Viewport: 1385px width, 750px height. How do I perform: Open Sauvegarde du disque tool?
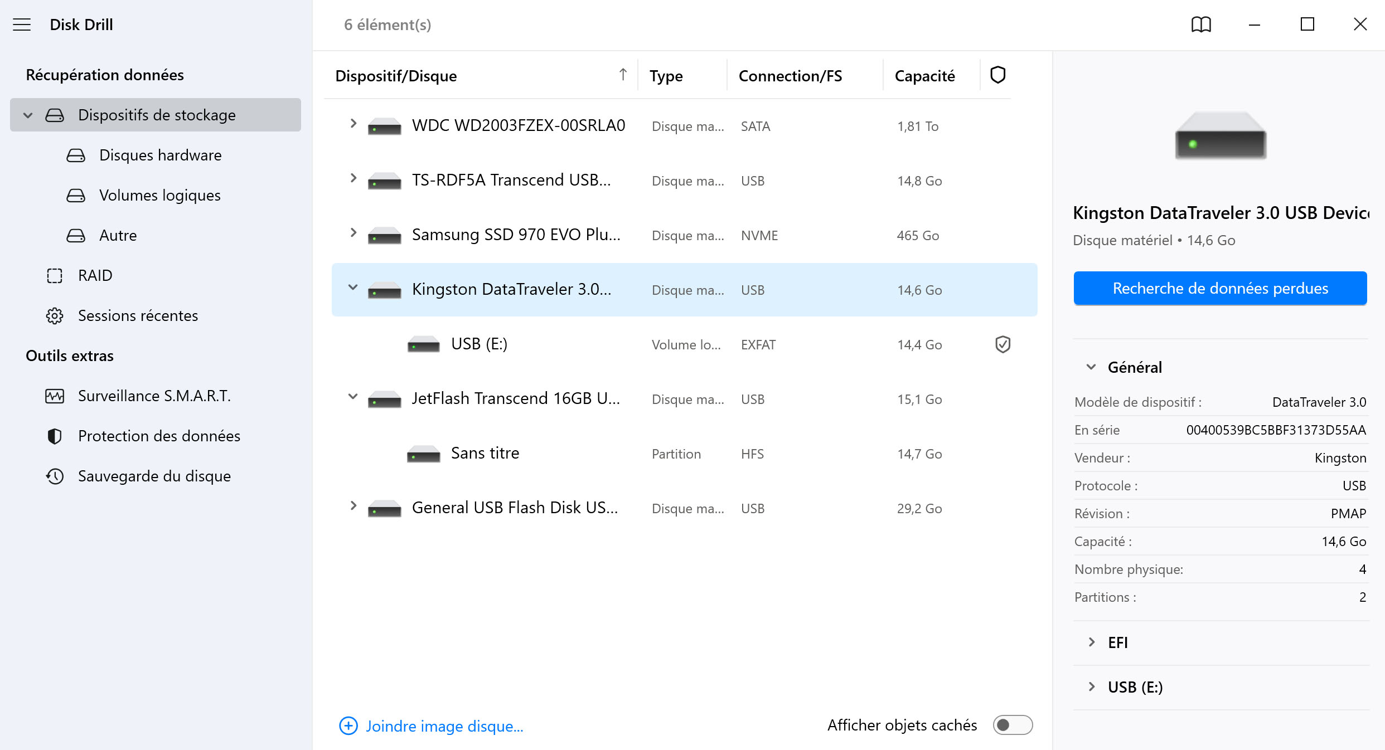tap(154, 476)
